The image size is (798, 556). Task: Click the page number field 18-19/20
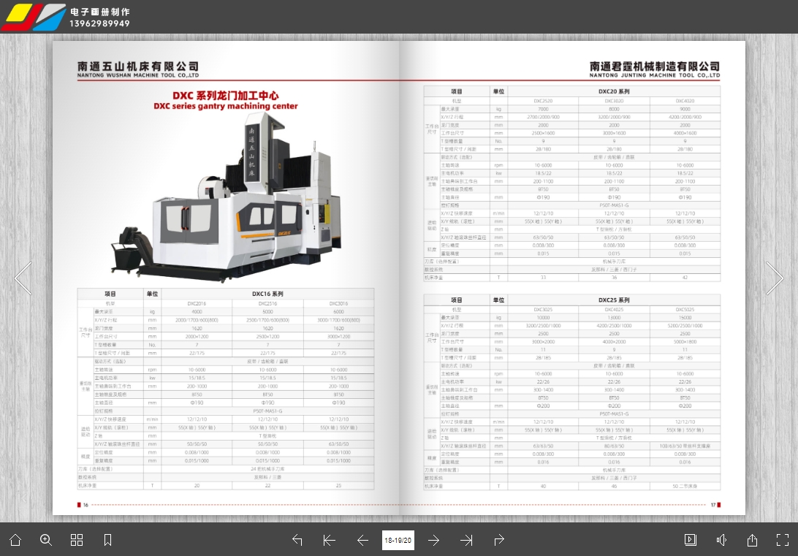pyautogui.click(x=398, y=540)
